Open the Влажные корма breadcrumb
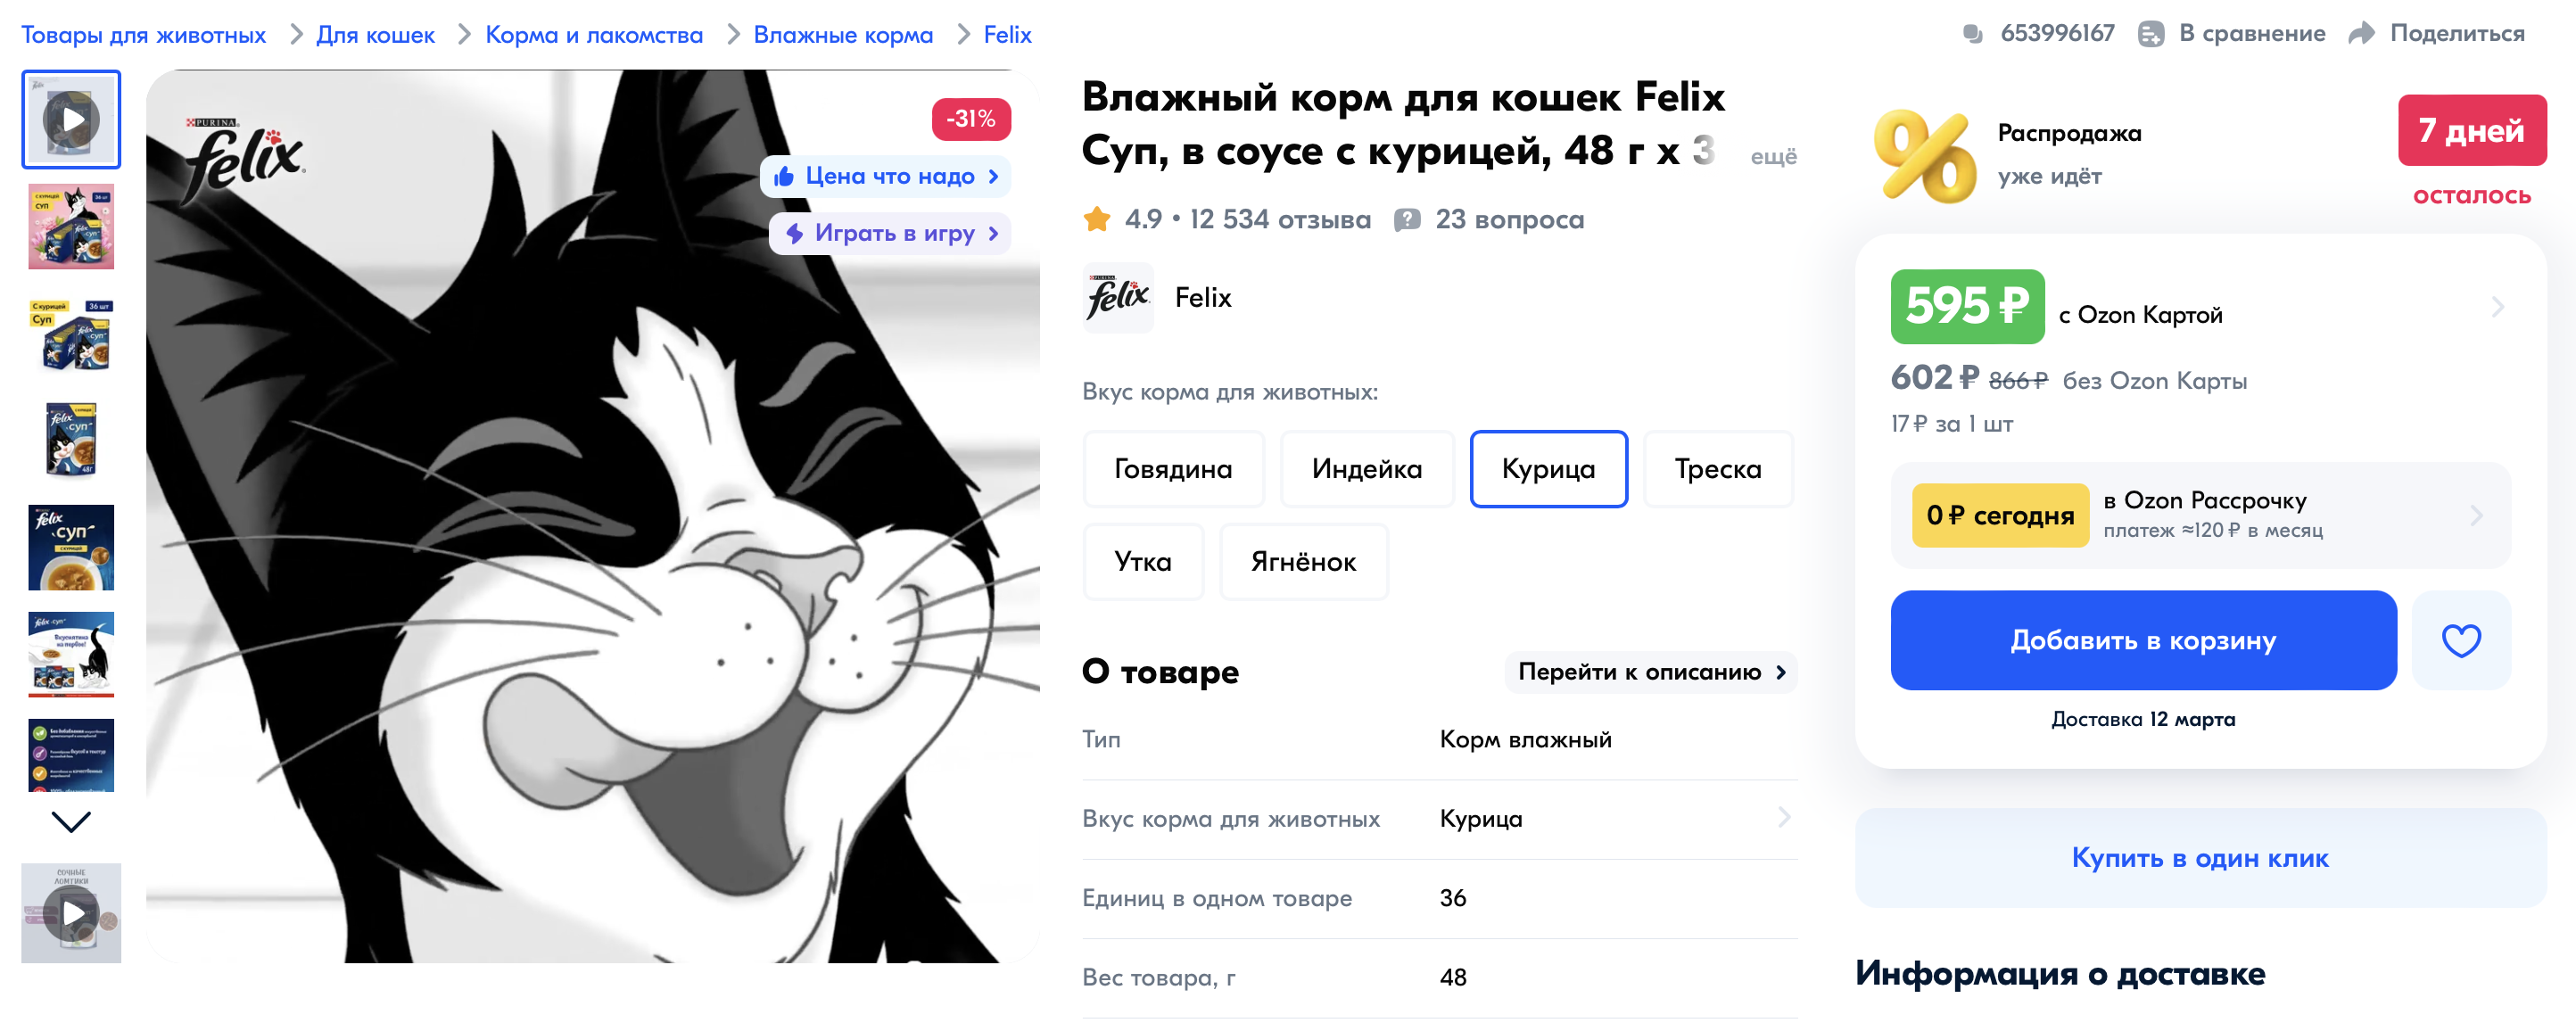 click(x=843, y=35)
